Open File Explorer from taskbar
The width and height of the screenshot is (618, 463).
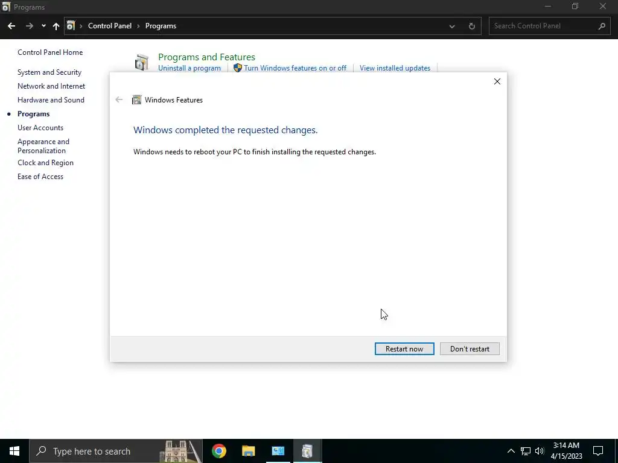coord(248,451)
